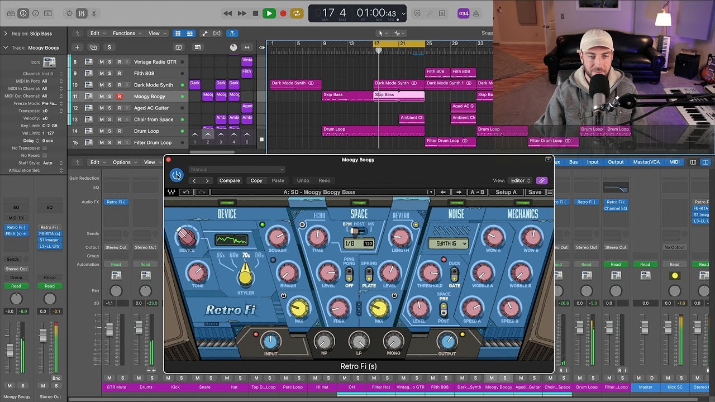
Task: Click the green Play button
Action: [269, 13]
